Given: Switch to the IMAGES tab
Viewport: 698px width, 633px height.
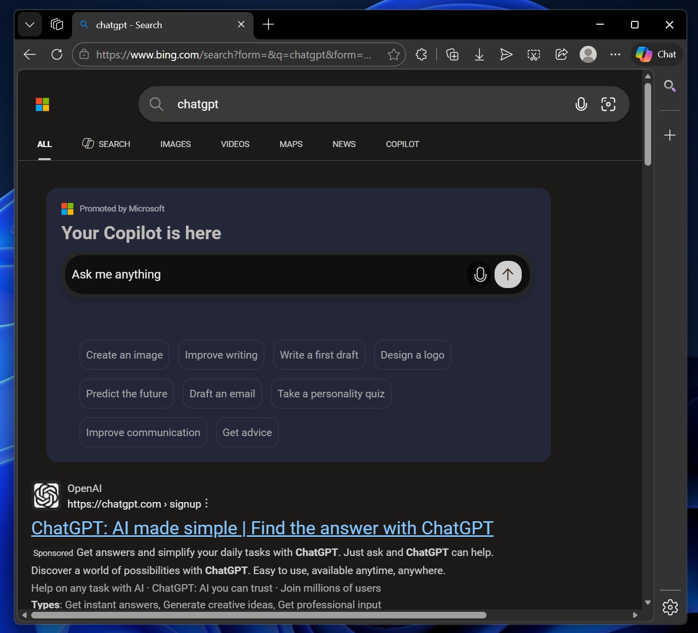Looking at the screenshot, I should point(175,144).
